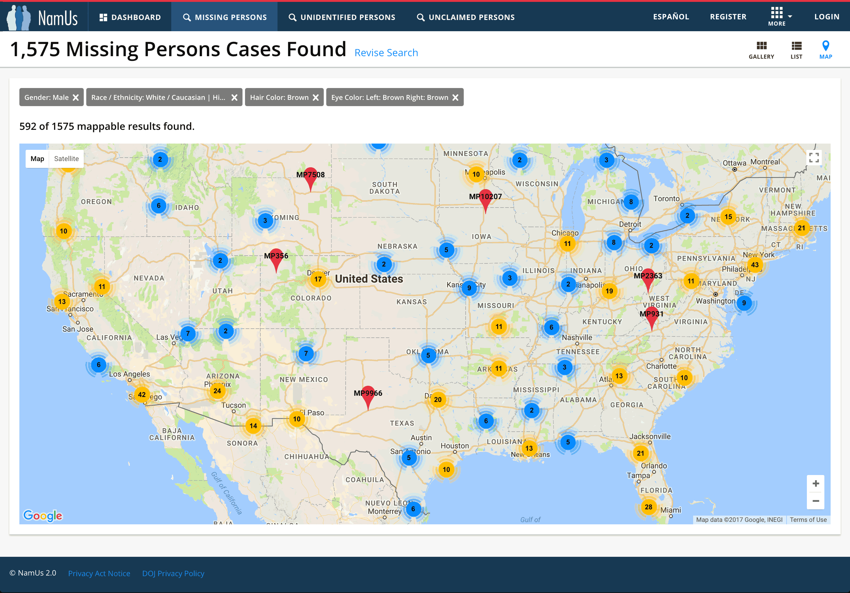The image size is (850, 593).
Task: Click the Login link
Action: [827, 17]
